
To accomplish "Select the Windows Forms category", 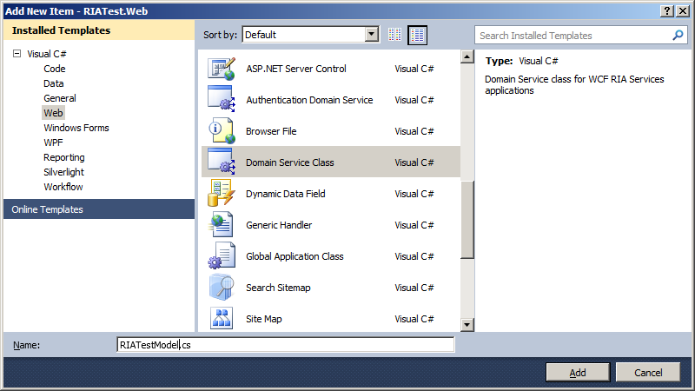I will coord(76,128).
